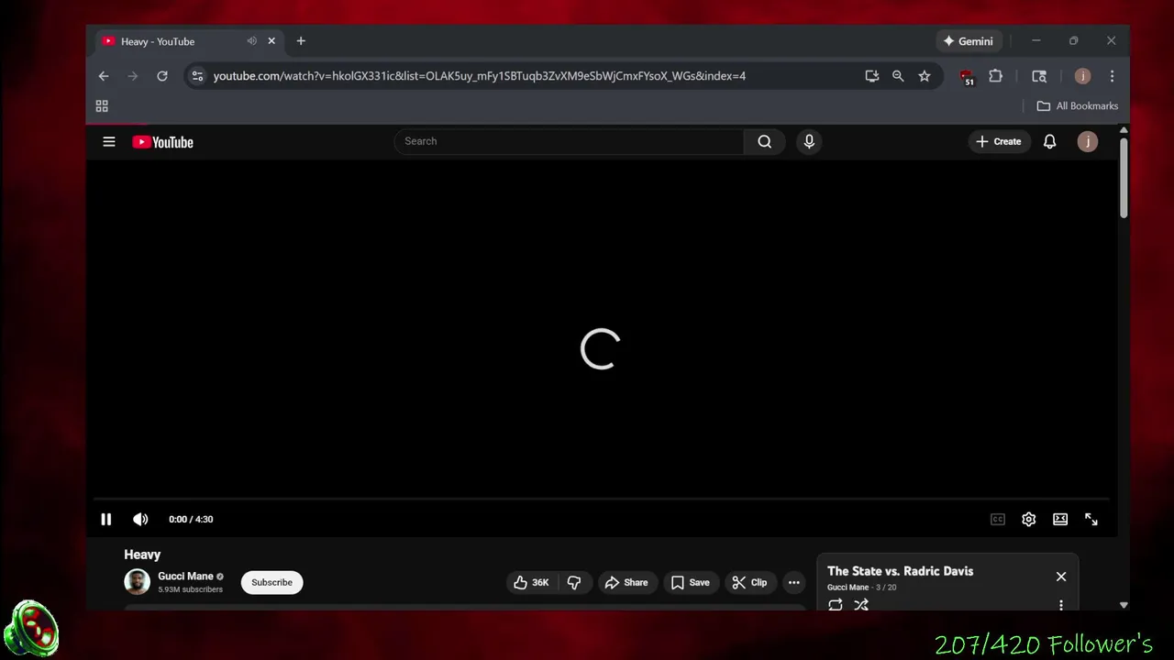This screenshot has width=1174, height=660.
Task: Dislike the video
Action: pos(574,582)
